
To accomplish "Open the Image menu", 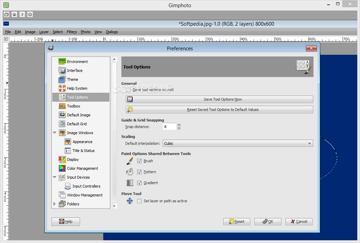I will click(x=30, y=32).
